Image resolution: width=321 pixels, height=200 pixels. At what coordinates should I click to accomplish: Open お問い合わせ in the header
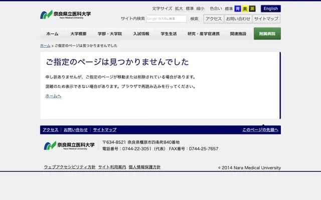tap(238, 18)
